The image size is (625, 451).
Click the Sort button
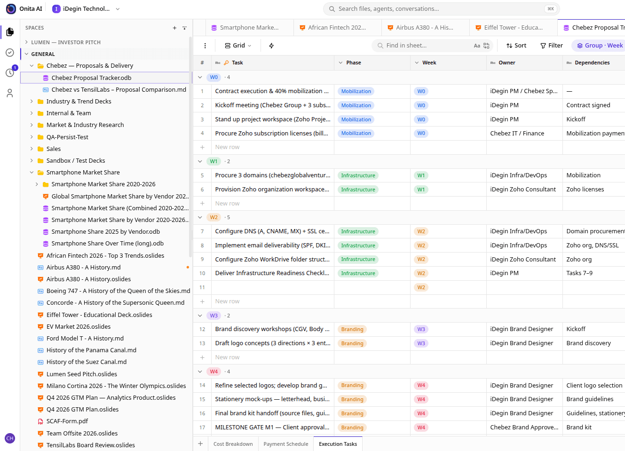coord(516,46)
